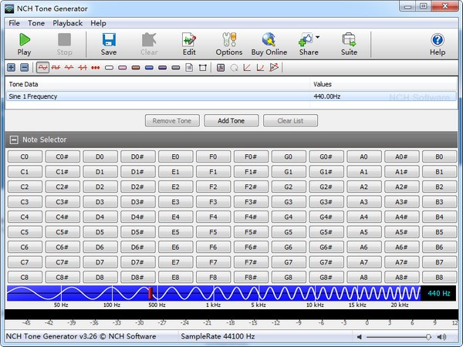Toggle the sine wave type button
This screenshot has width=463, height=347.
[x=42, y=68]
